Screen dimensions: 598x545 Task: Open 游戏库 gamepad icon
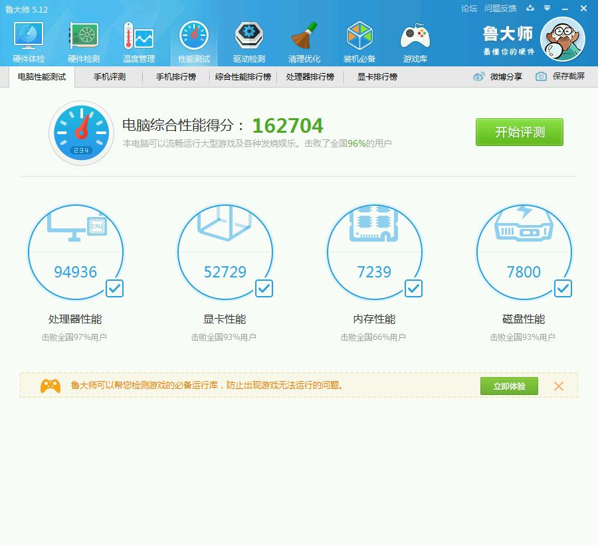[x=415, y=35]
